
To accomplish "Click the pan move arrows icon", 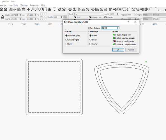I will [28, 10].
